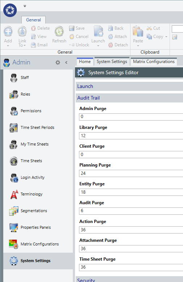This screenshot has width=183, height=282.
Task: Open Time Sheets in the sidebar
Action: [38, 161]
